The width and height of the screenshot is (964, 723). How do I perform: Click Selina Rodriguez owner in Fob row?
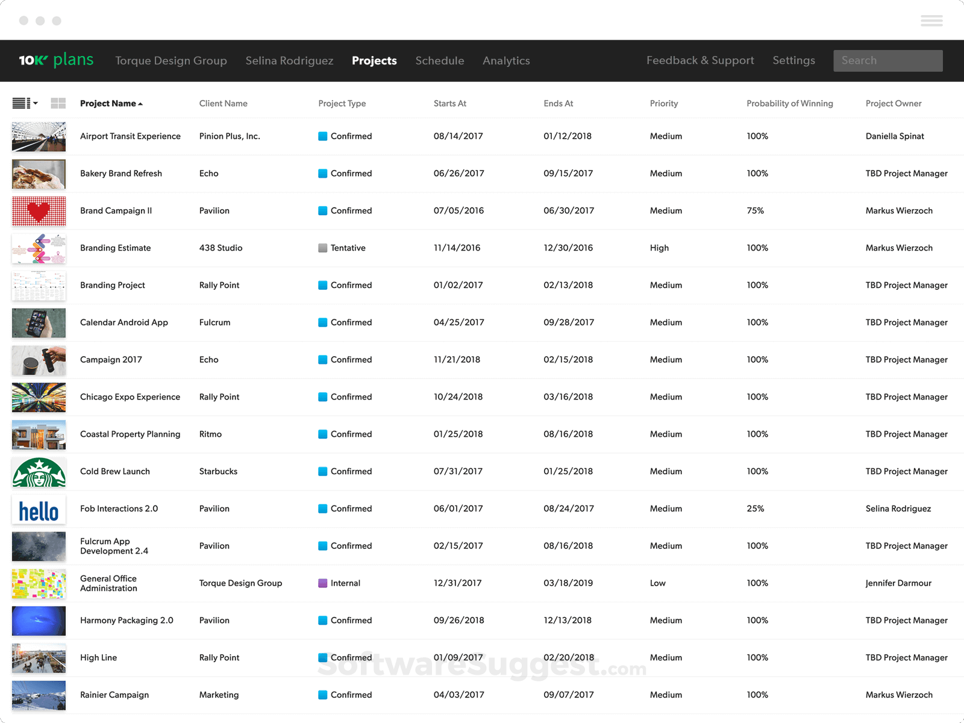point(898,509)
